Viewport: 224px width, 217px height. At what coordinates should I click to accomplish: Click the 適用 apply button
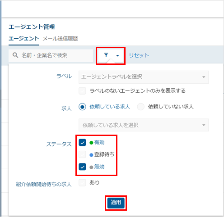tap(116, 203)
